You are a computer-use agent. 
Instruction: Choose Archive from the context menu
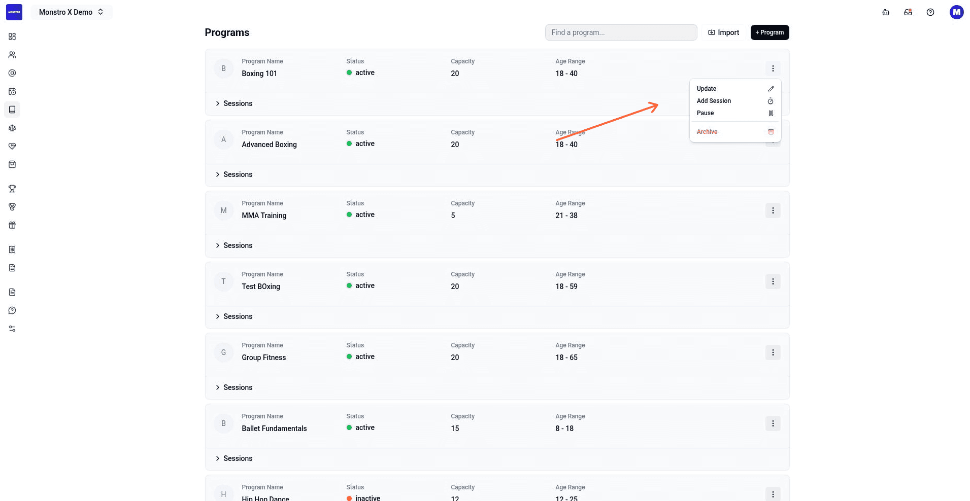tap(735, 132)
